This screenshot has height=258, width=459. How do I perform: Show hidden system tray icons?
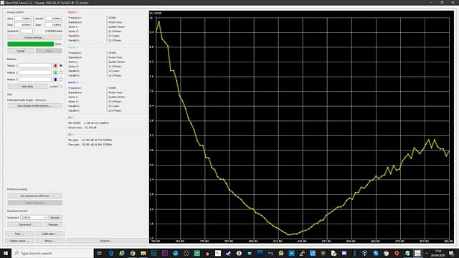[427, 253]
